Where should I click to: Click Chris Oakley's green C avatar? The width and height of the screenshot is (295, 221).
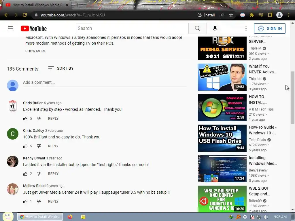13,134
